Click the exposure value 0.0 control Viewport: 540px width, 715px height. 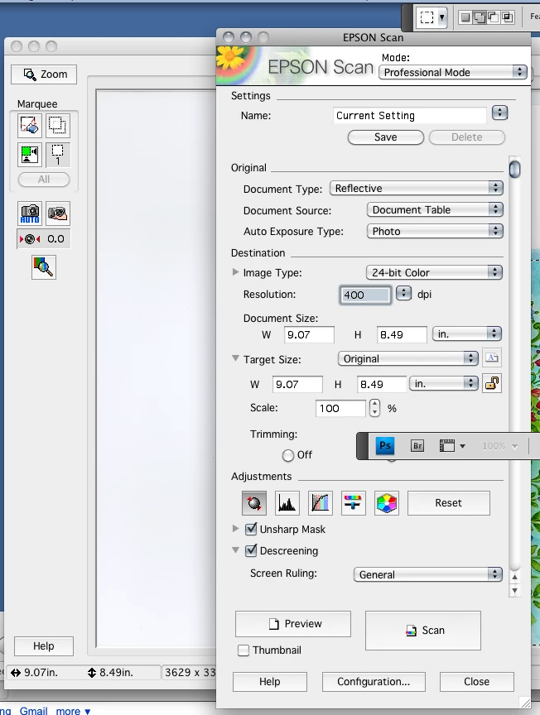tap(44, 239)
